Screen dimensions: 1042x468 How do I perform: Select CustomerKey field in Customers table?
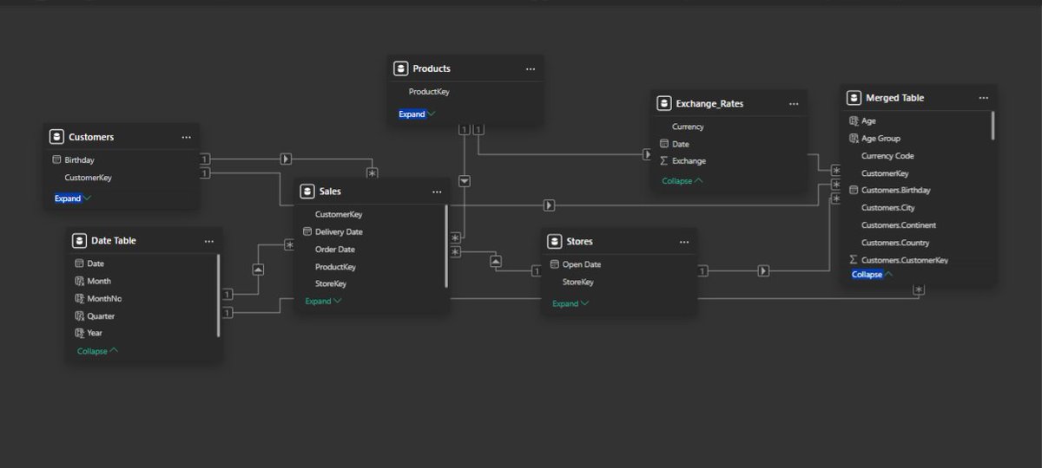click(x=88, y=177)
